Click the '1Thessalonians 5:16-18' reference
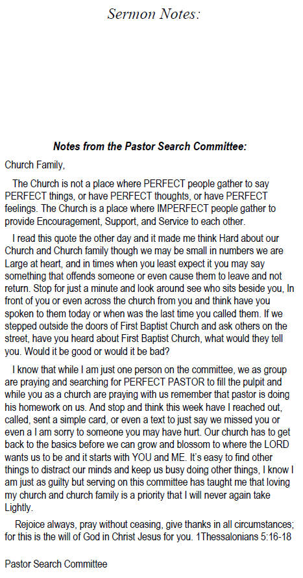 point(244,537)
